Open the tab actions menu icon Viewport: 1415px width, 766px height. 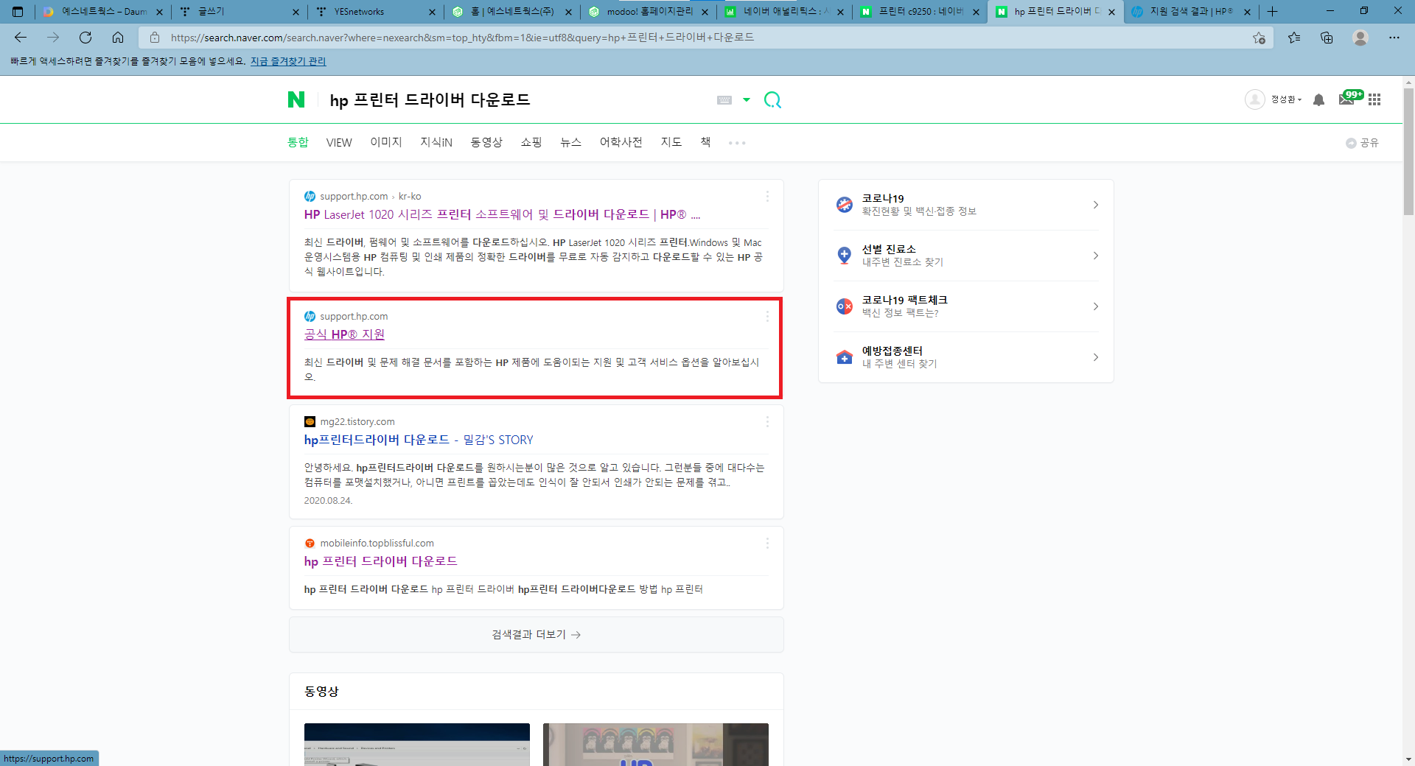18,12
